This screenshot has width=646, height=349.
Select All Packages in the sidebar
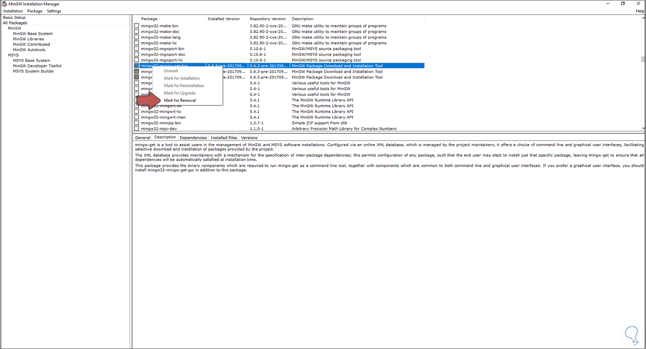click(x=15, y=23)
